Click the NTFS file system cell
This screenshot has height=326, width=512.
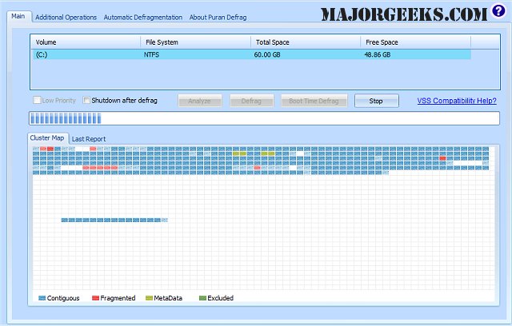tap(151, 54)
